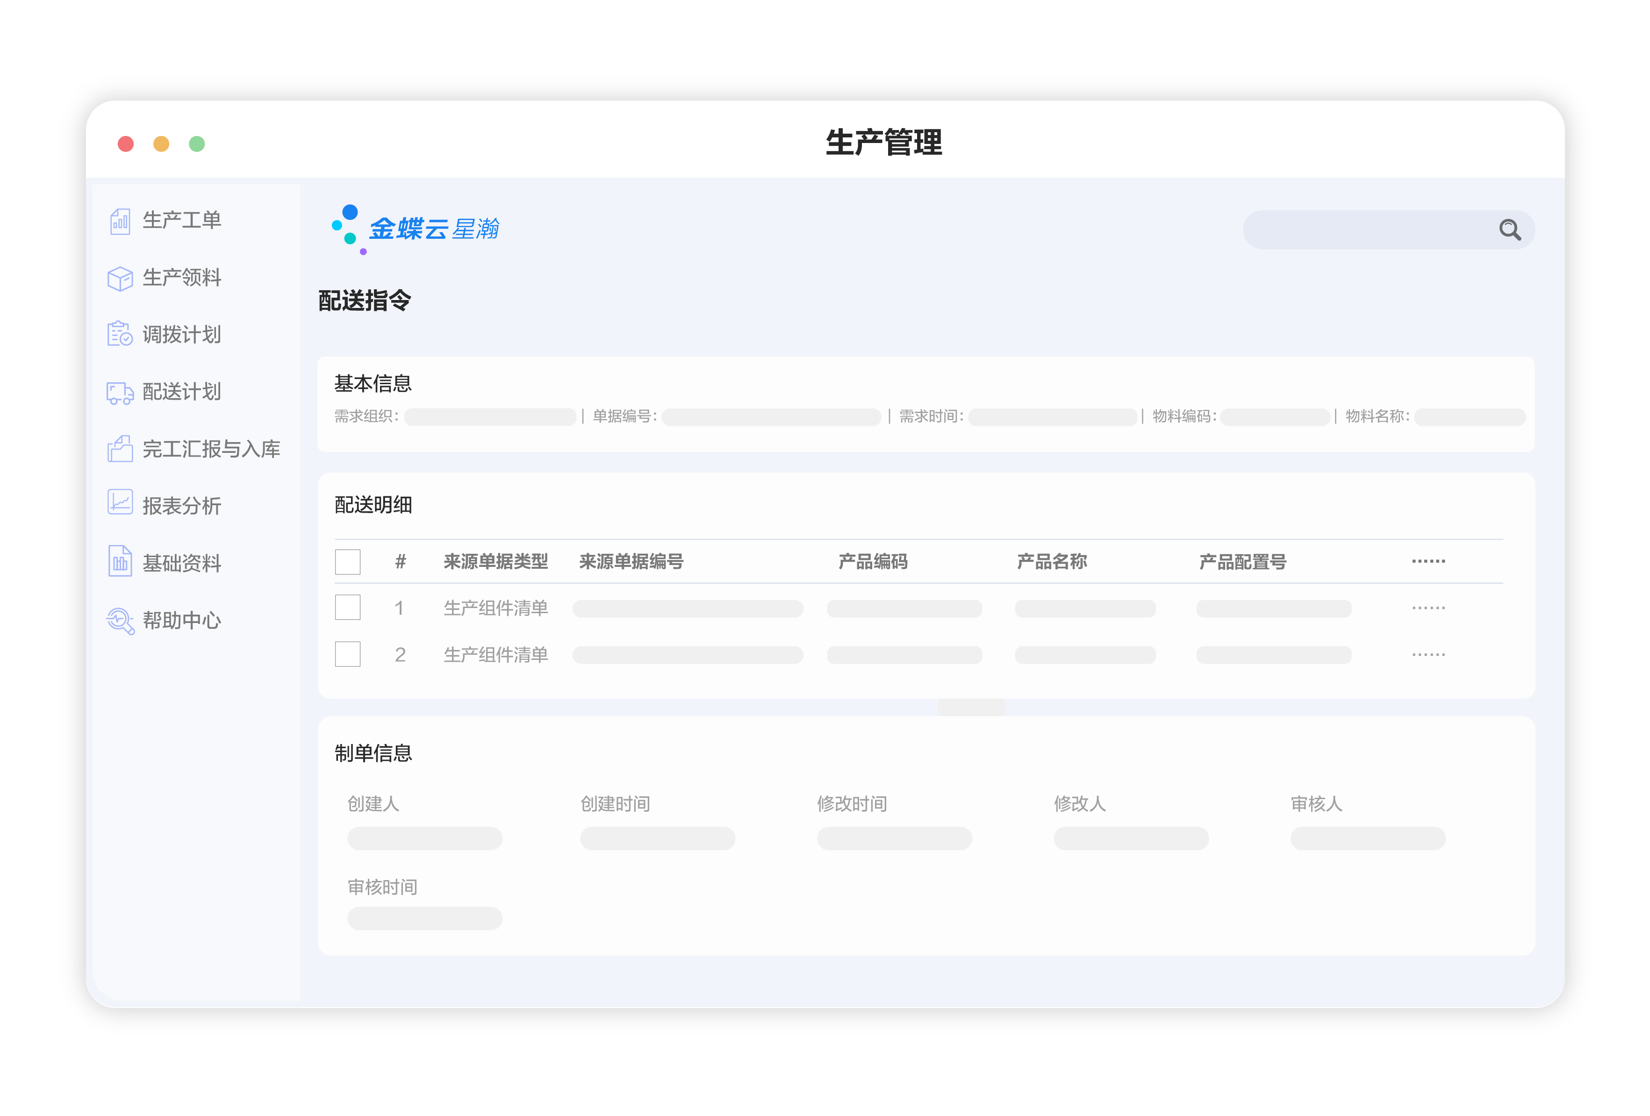1650x1116 pixels.
Task: Click the 生产领料 box icon
Action: [x=120, y=278]
